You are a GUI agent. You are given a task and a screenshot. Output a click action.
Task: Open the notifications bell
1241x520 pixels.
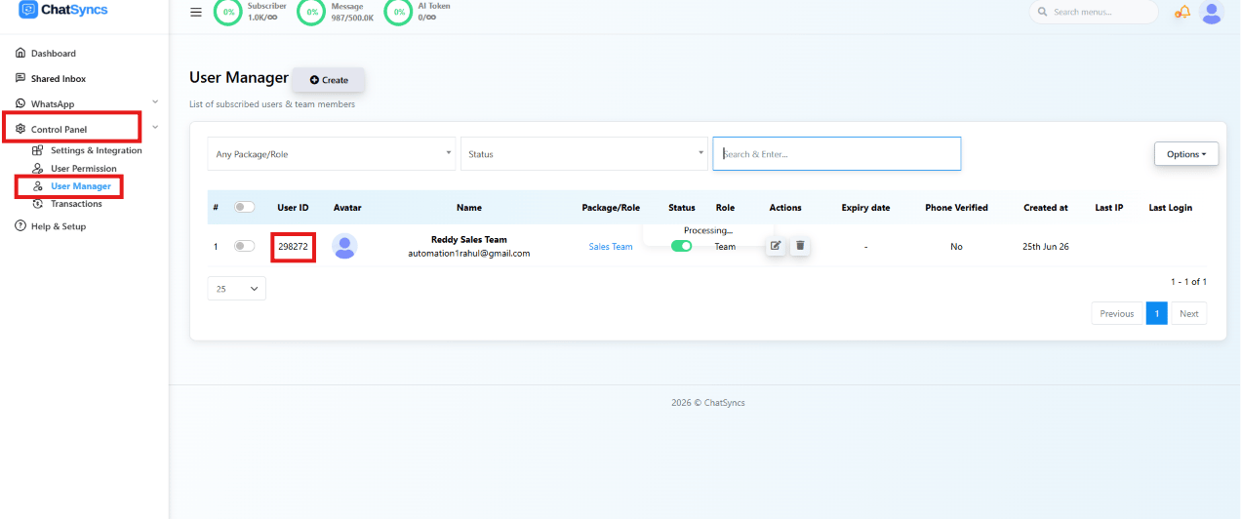tap(1182, 13)
